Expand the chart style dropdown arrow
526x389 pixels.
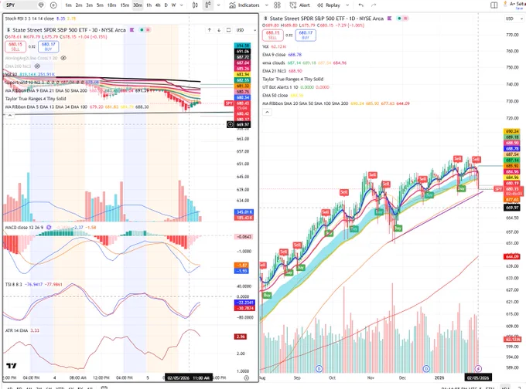[219, 5]
